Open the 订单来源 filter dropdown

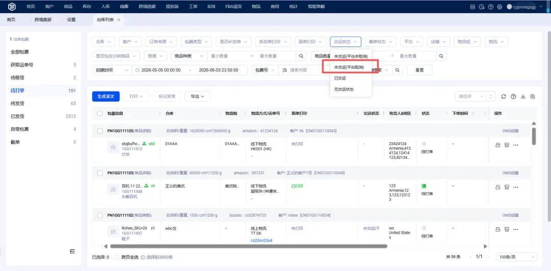pyautogui.click(x=161, y=42)
